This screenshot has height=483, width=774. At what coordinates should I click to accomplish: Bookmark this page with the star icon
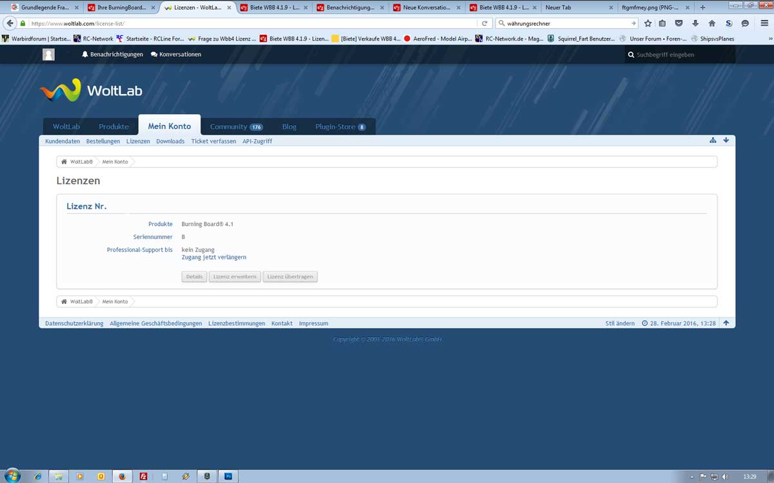648,23
